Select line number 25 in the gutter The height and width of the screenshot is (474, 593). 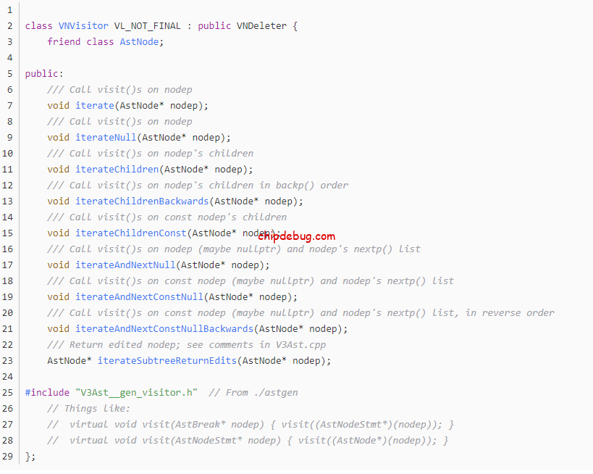pos(7,392)
